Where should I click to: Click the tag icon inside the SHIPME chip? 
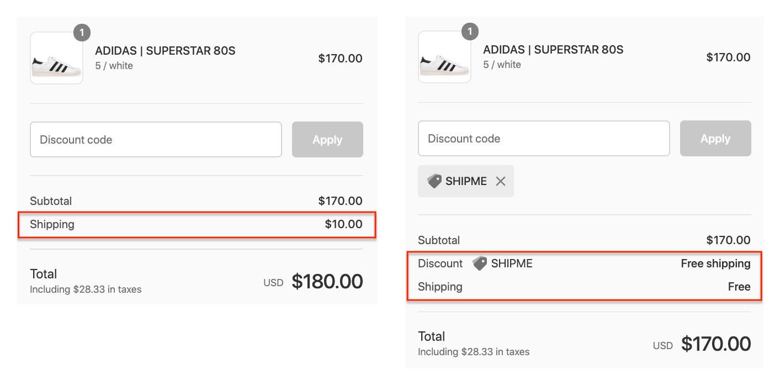tap(434, 181)
